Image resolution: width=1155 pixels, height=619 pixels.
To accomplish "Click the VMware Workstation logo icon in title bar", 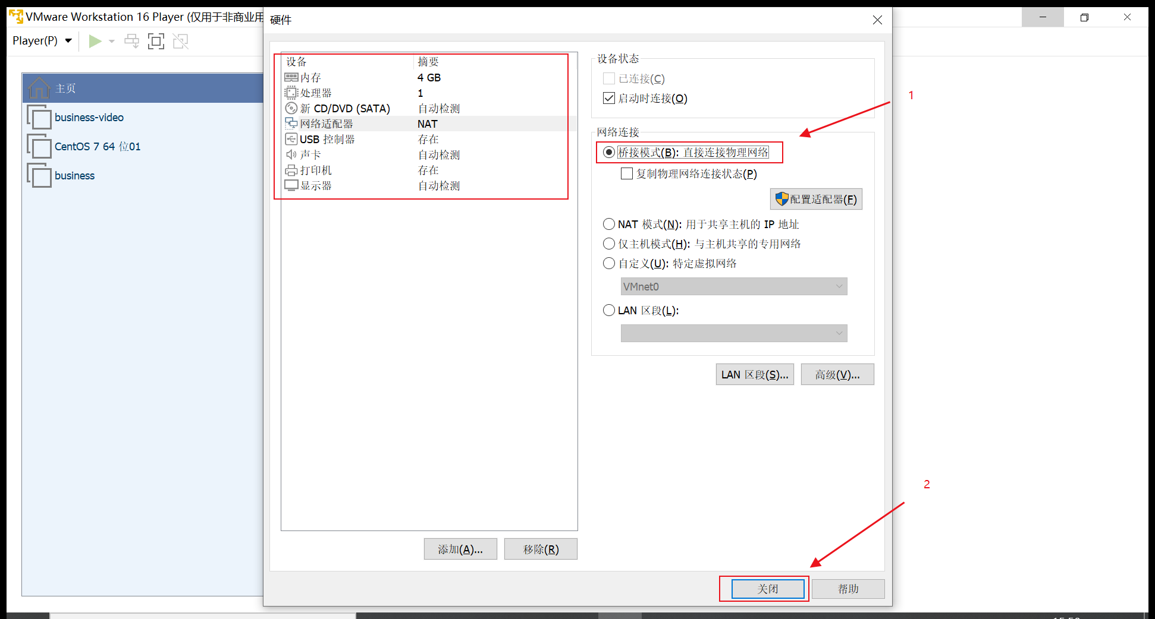I will point(16,17).
